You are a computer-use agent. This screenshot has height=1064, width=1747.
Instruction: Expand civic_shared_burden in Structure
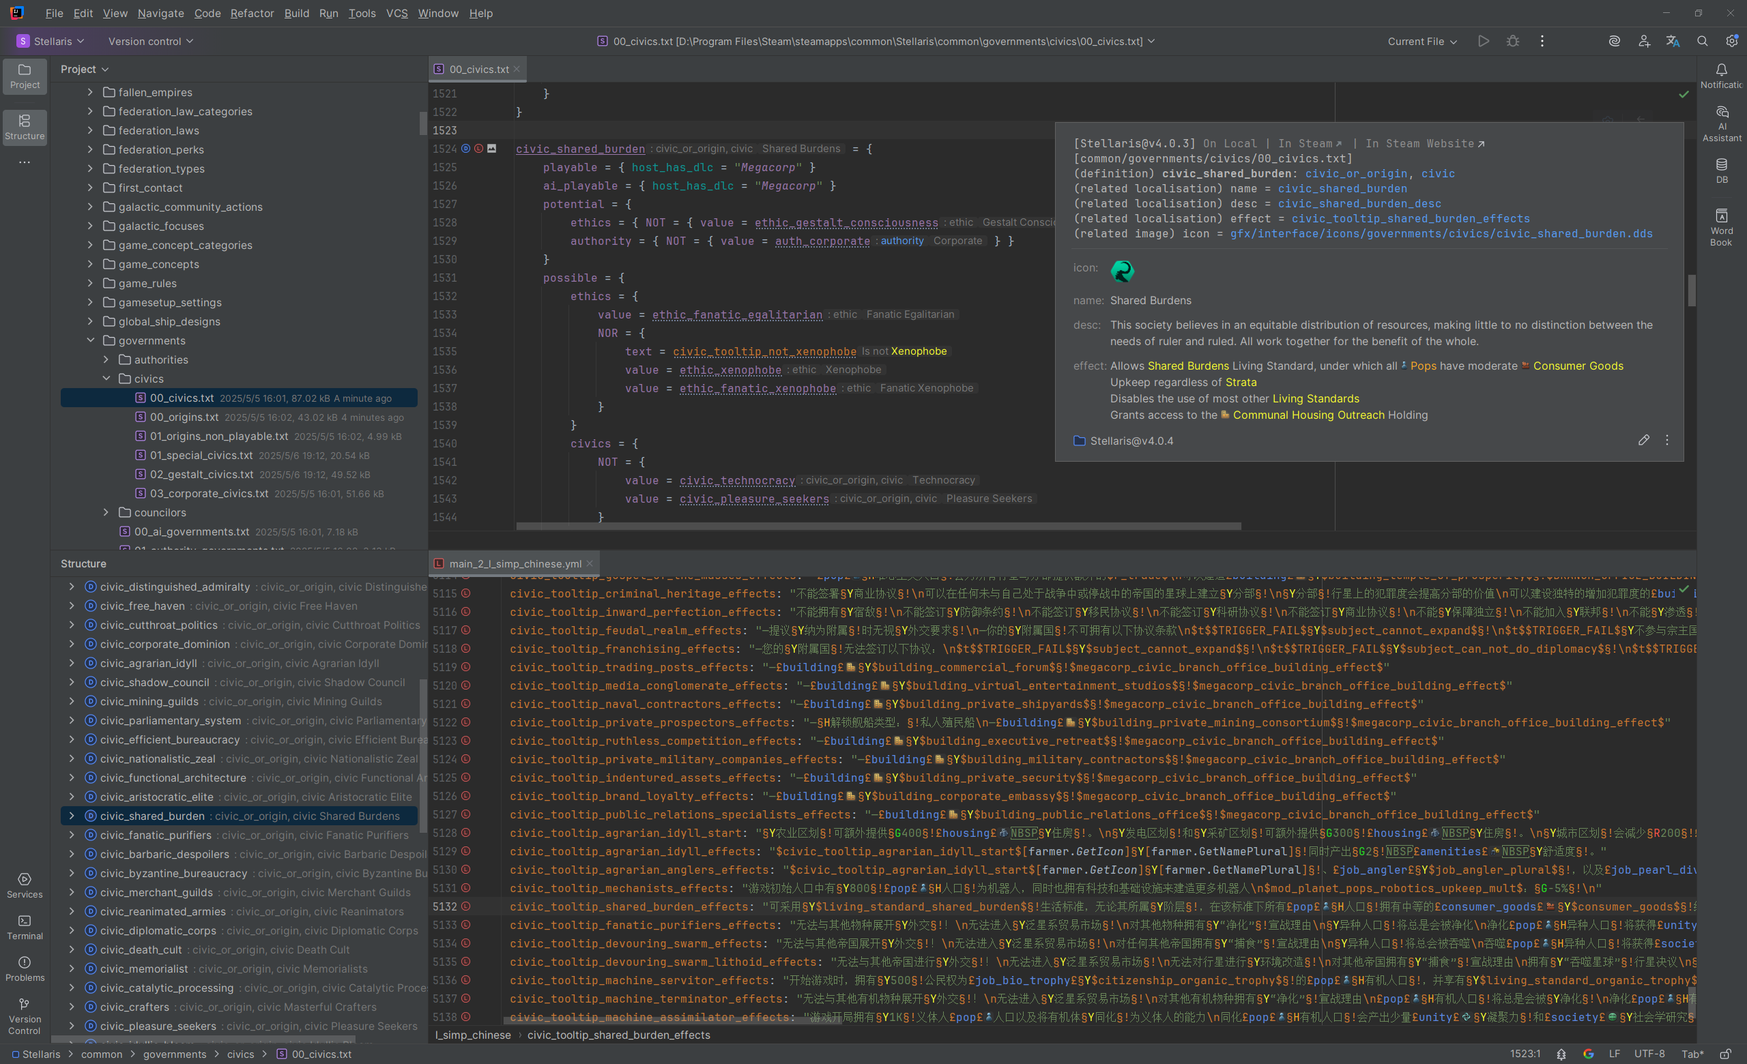[72, 816]
